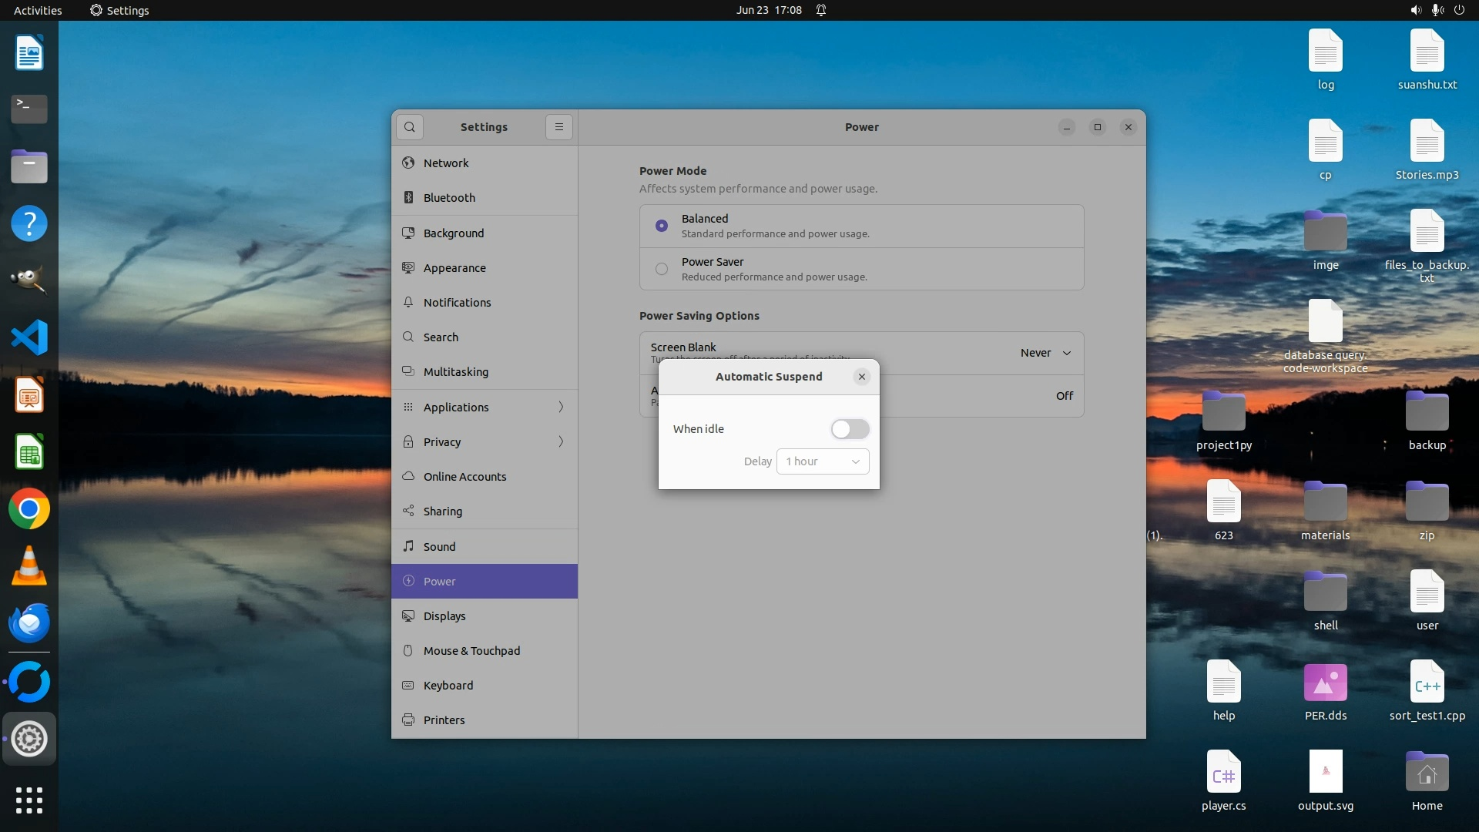
Task: Click the Notifications bell sidebar icon
Action: coord(408,303)
